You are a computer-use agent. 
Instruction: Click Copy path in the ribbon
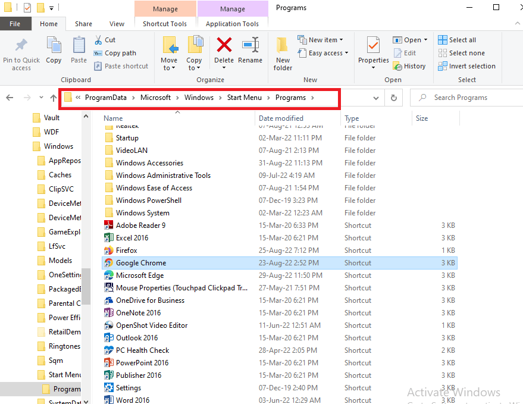[115, 53]
